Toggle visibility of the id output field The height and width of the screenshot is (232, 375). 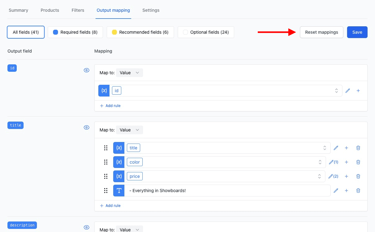click(x=87, y=70)
